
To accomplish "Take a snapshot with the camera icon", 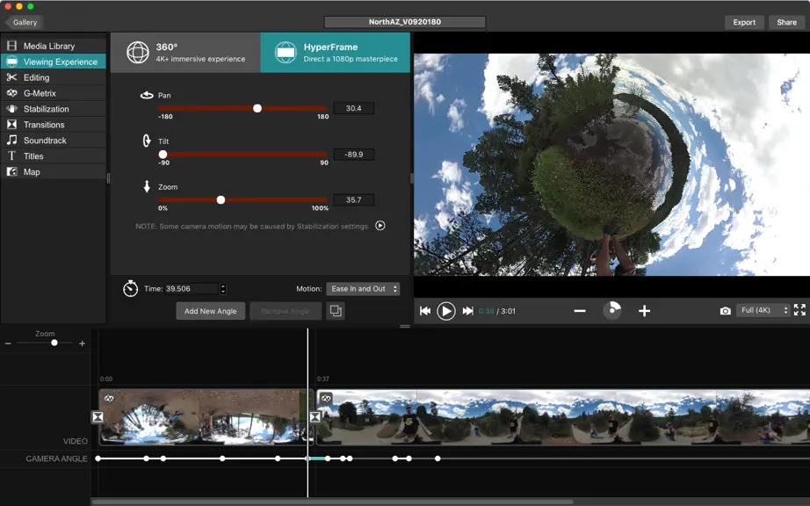I will coord(726,311).
